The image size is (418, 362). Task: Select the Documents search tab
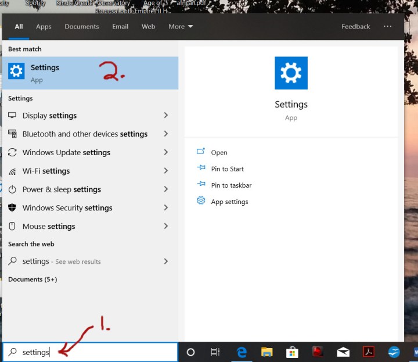click(81, 27)
